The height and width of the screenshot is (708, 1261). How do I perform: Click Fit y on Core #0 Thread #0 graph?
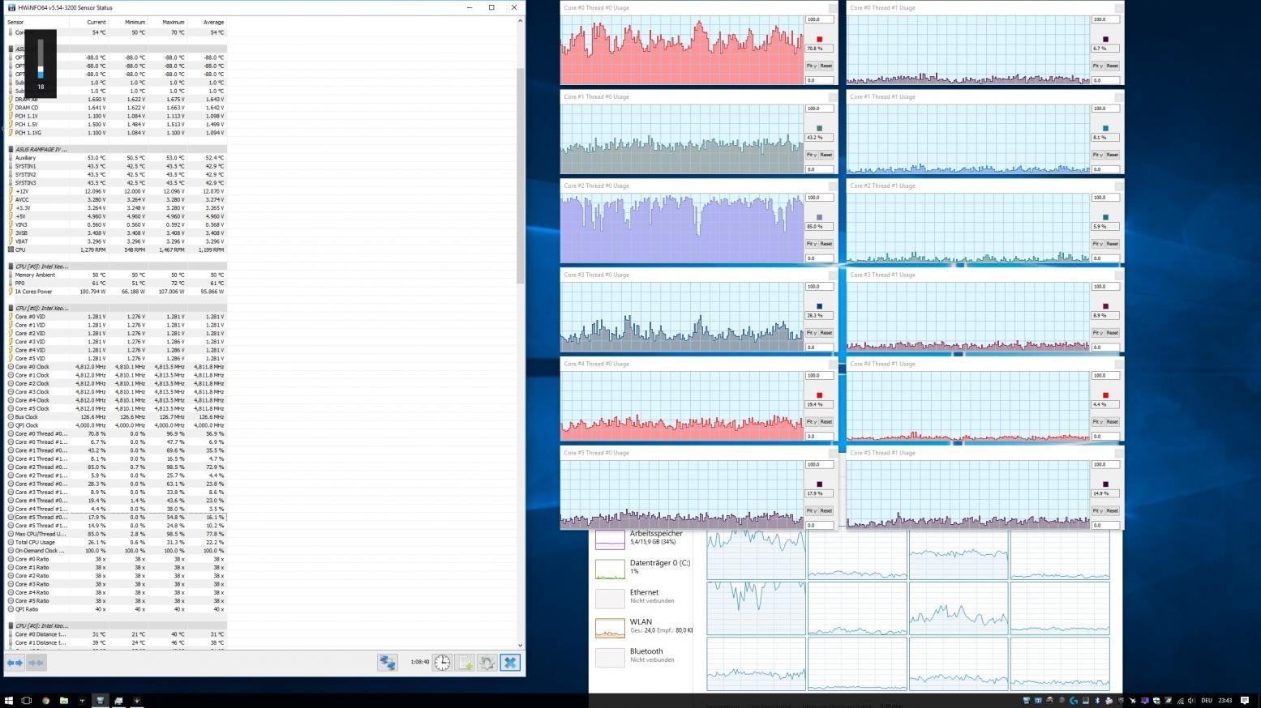click(x=811, y=66)
